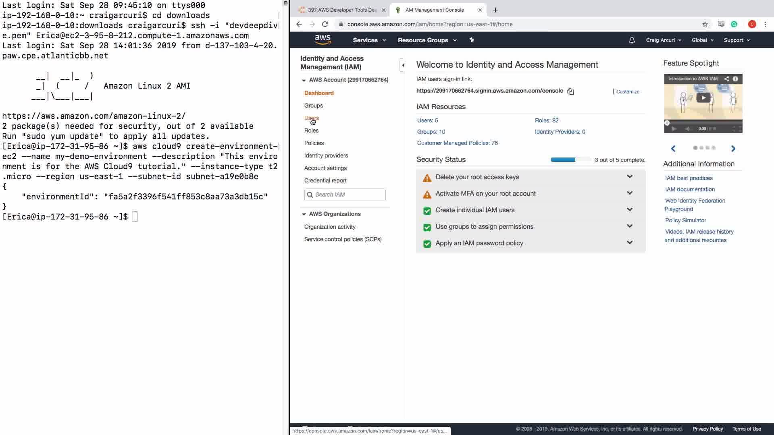Switch to the AWS Developer Tools tab
This screenshot has width=774, height=435.
(x=342, y=10)
